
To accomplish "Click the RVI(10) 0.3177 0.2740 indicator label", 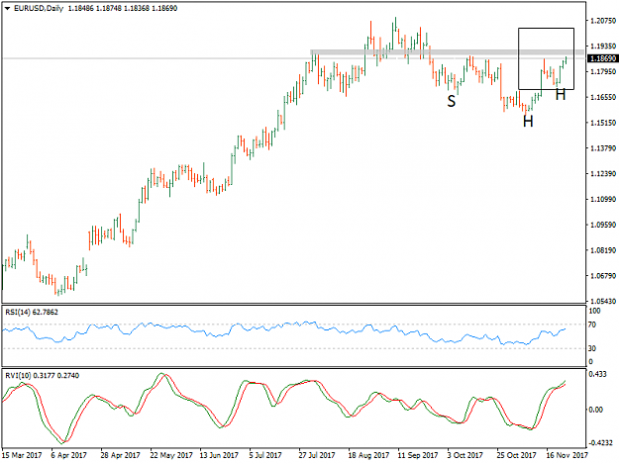I will click(42, 376).
